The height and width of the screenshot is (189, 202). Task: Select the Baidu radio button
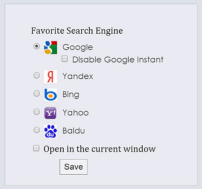coord(37,130)
